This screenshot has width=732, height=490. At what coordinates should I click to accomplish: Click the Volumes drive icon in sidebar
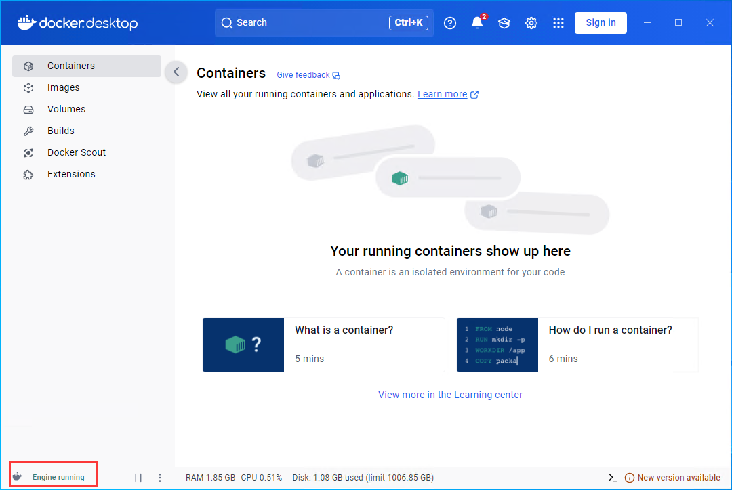click(x=28, y=110)
